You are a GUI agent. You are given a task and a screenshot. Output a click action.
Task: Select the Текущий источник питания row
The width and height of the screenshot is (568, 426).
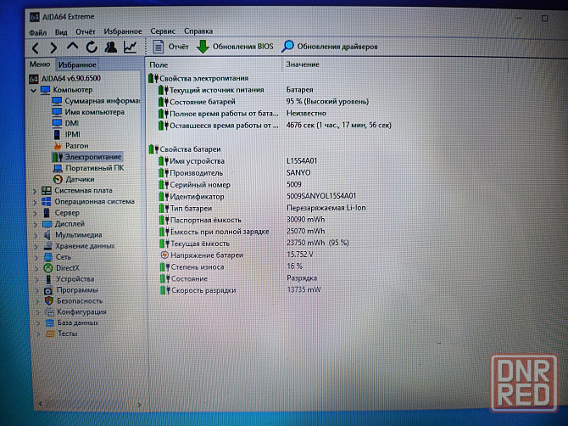pyautogui.click(x=237, y=90)
